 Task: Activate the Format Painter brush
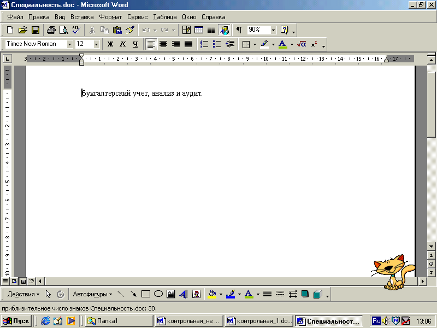click(130, 30)
